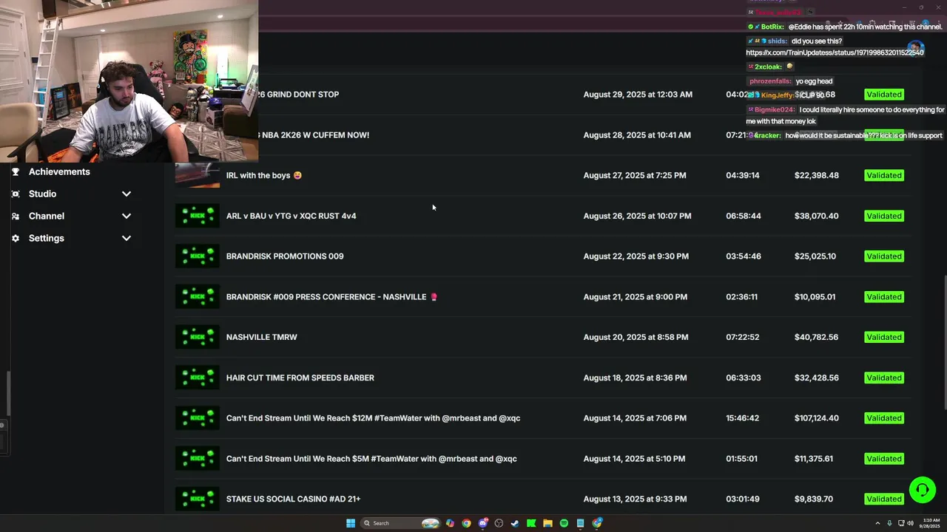Open HAIR CUT TIME stream thumbnail
The width and height of the screenshot is (947, 532).
198,378
